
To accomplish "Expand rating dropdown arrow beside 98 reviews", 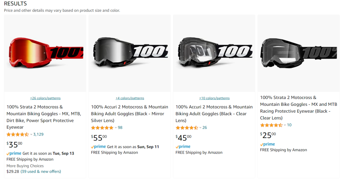I will (x=116, y=128).
